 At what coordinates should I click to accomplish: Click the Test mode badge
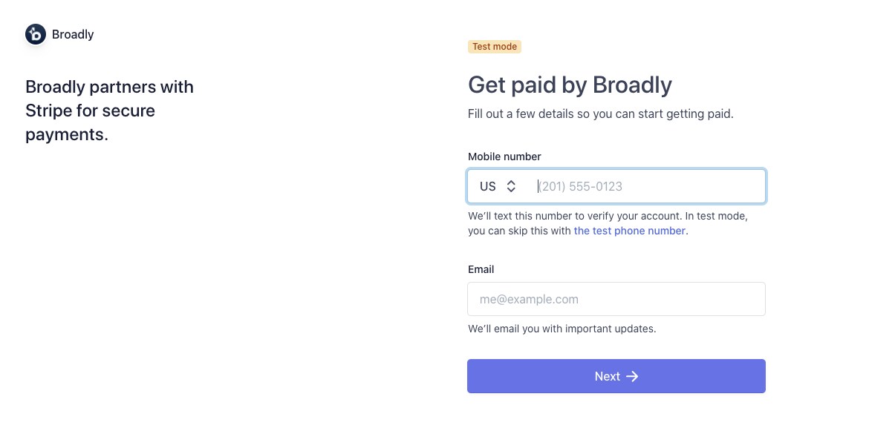495,47
